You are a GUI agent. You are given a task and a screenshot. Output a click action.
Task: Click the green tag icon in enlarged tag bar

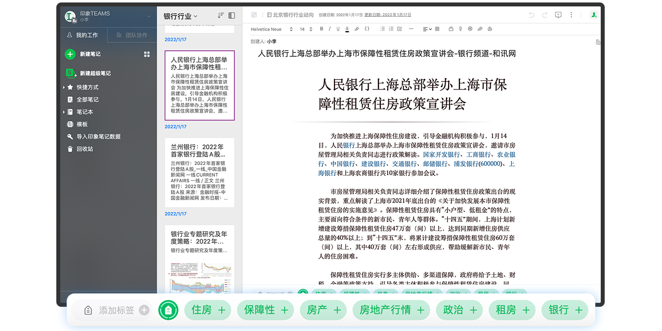tap(168, 310)
